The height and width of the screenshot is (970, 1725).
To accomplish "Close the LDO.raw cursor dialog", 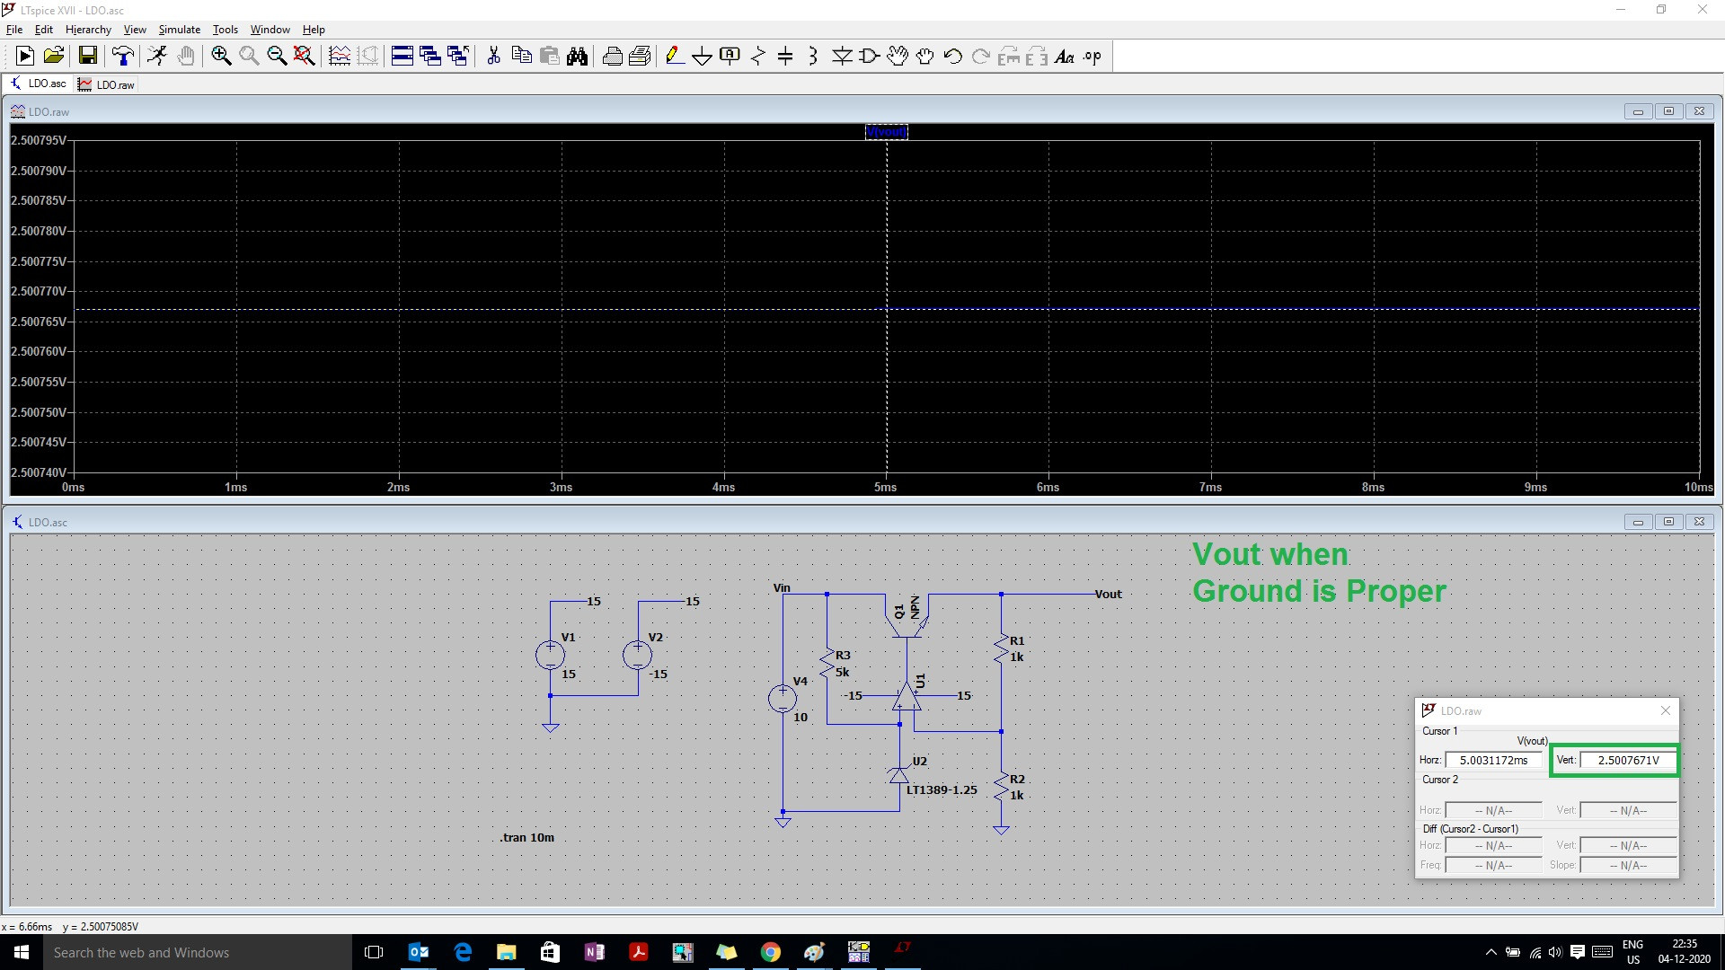I will tap(1666, 710).
